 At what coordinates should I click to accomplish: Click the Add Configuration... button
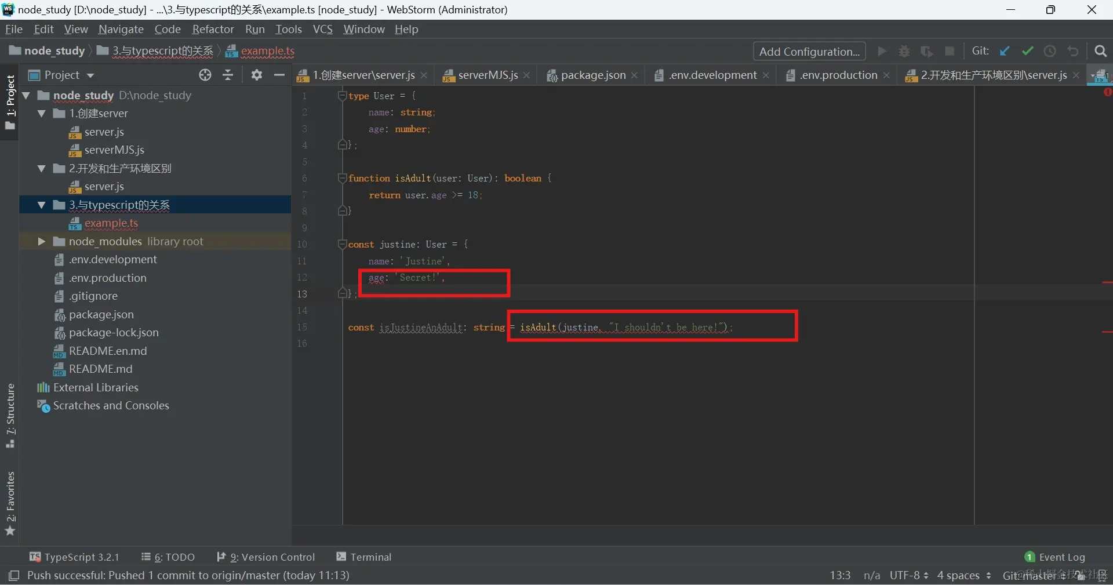pyautogui.click(x=809, y=51)
